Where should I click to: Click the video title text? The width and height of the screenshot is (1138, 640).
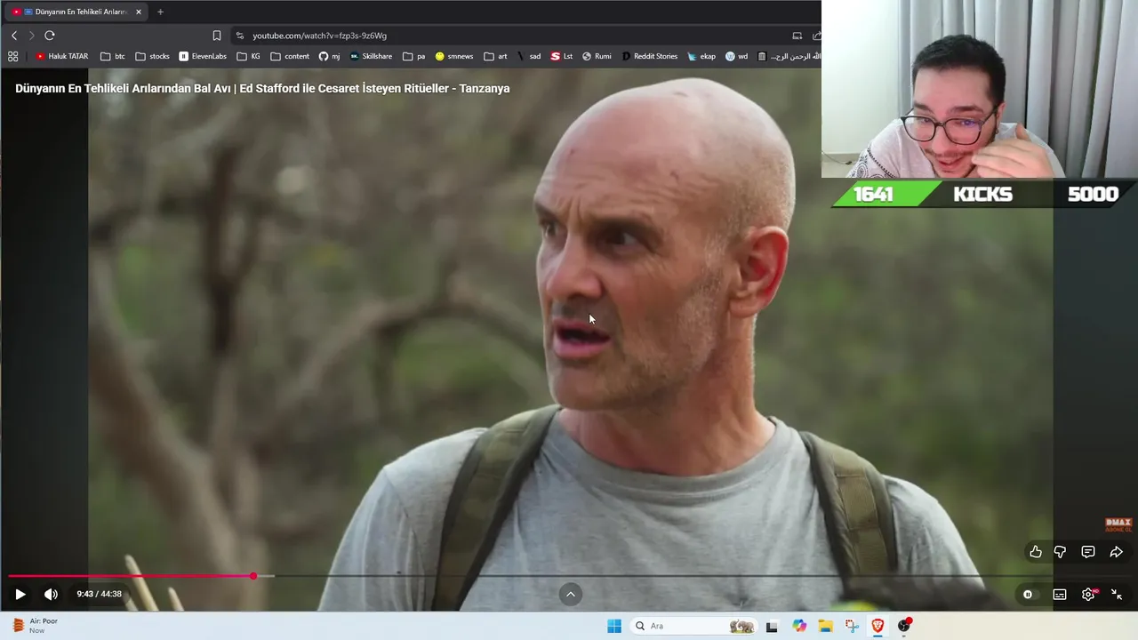tap(262, 89)
